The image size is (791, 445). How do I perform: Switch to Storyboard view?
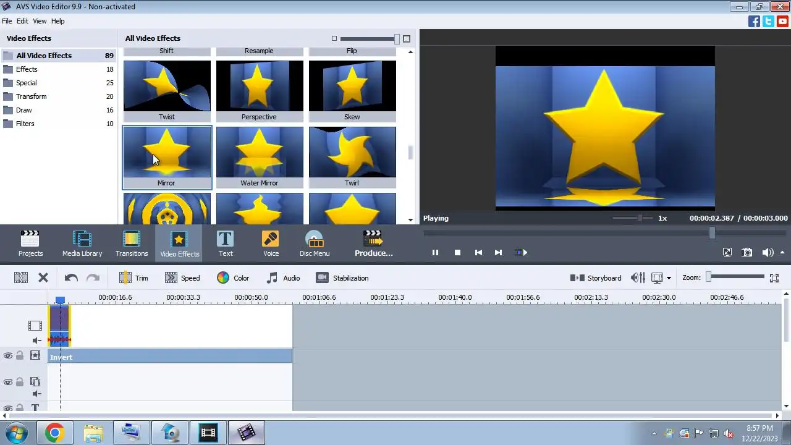tap(596, 278)
